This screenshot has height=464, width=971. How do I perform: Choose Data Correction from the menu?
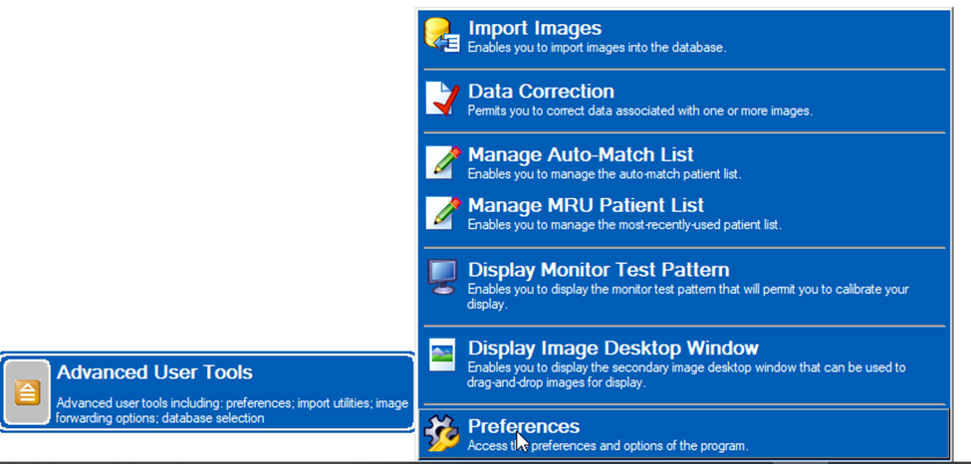[684, 101]
